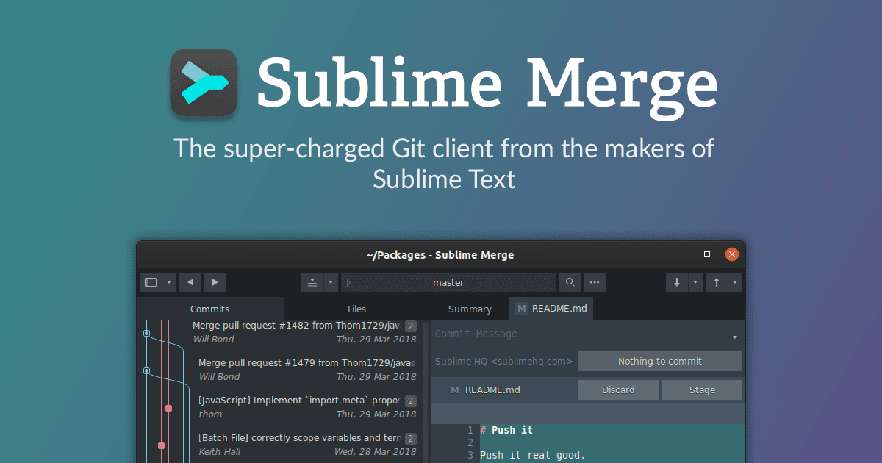The image size is (882, 463).
Task: Open the more options ellipsis icon
Action: [594, 282]
